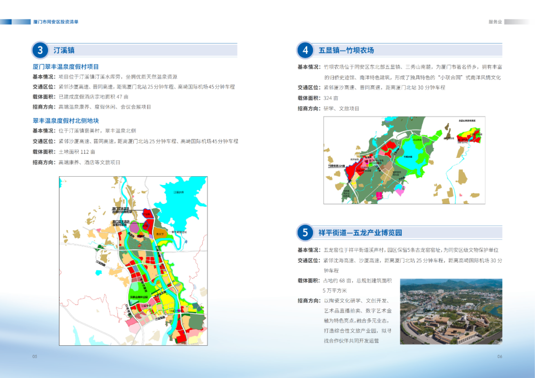
Task: Click the number 5 circle badge
Action: click(x=305, y=233)
